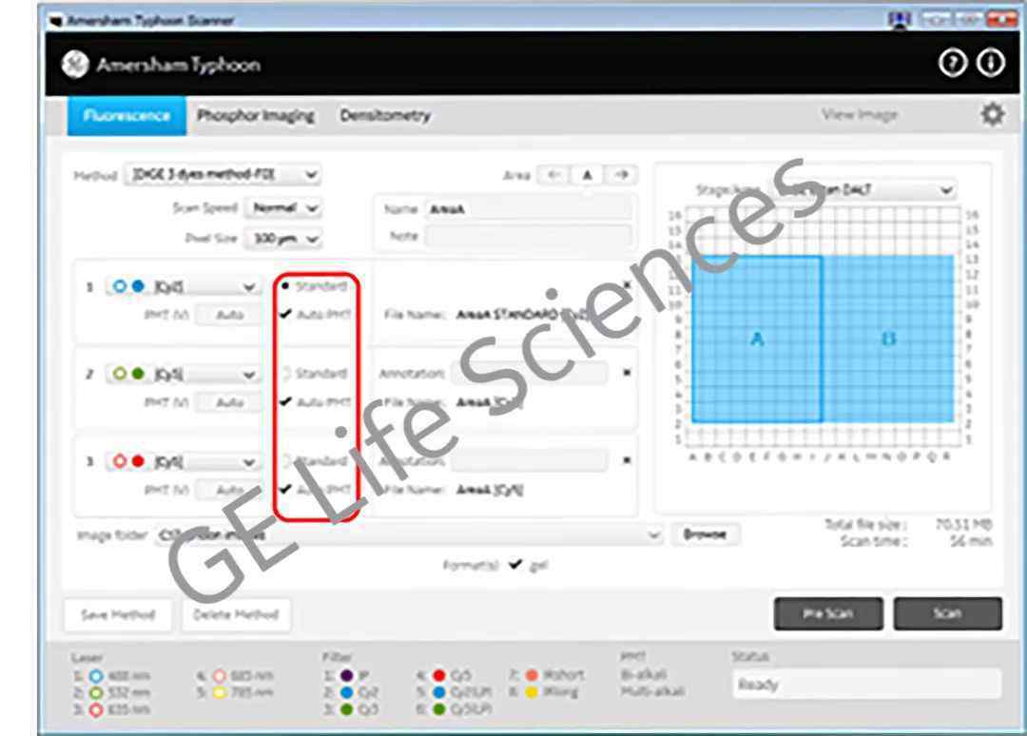Toggle the gel format checkbox
1027x736 pixels.
click(515, 565)
